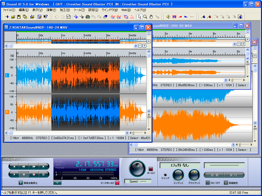Click the Speed display field

point(138,181)
